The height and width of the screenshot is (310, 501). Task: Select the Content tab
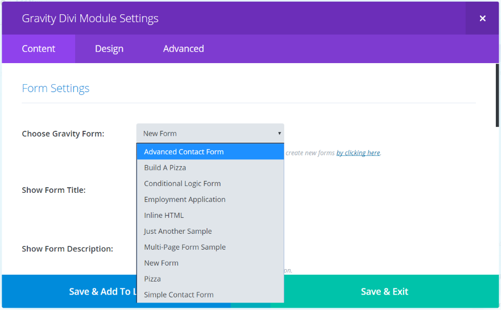coord(39,49)
